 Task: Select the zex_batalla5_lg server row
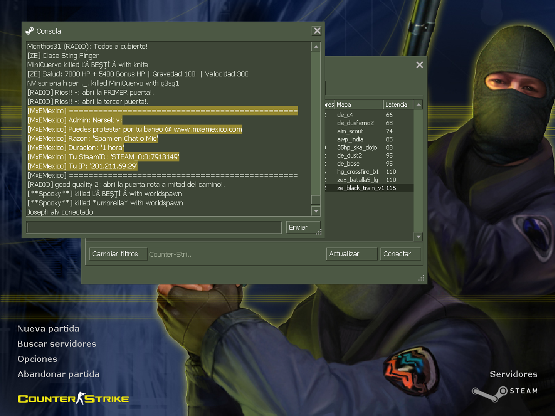tap(369, 180)
